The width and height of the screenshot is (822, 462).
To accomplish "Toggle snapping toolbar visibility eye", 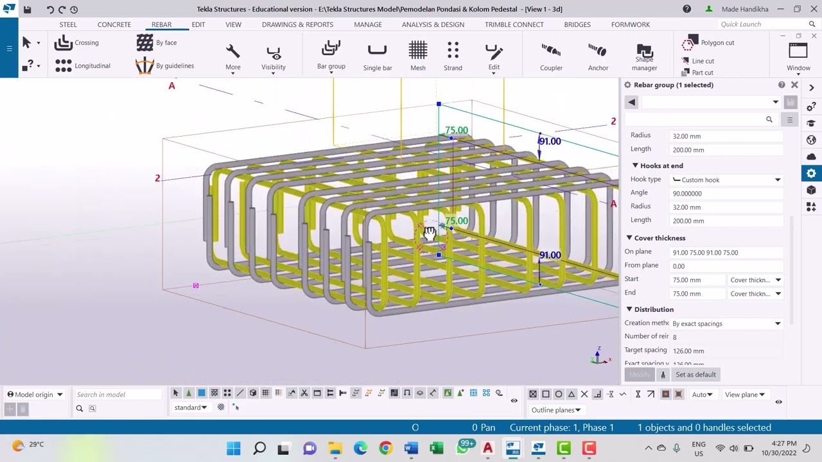I will [x=778, y=402].
